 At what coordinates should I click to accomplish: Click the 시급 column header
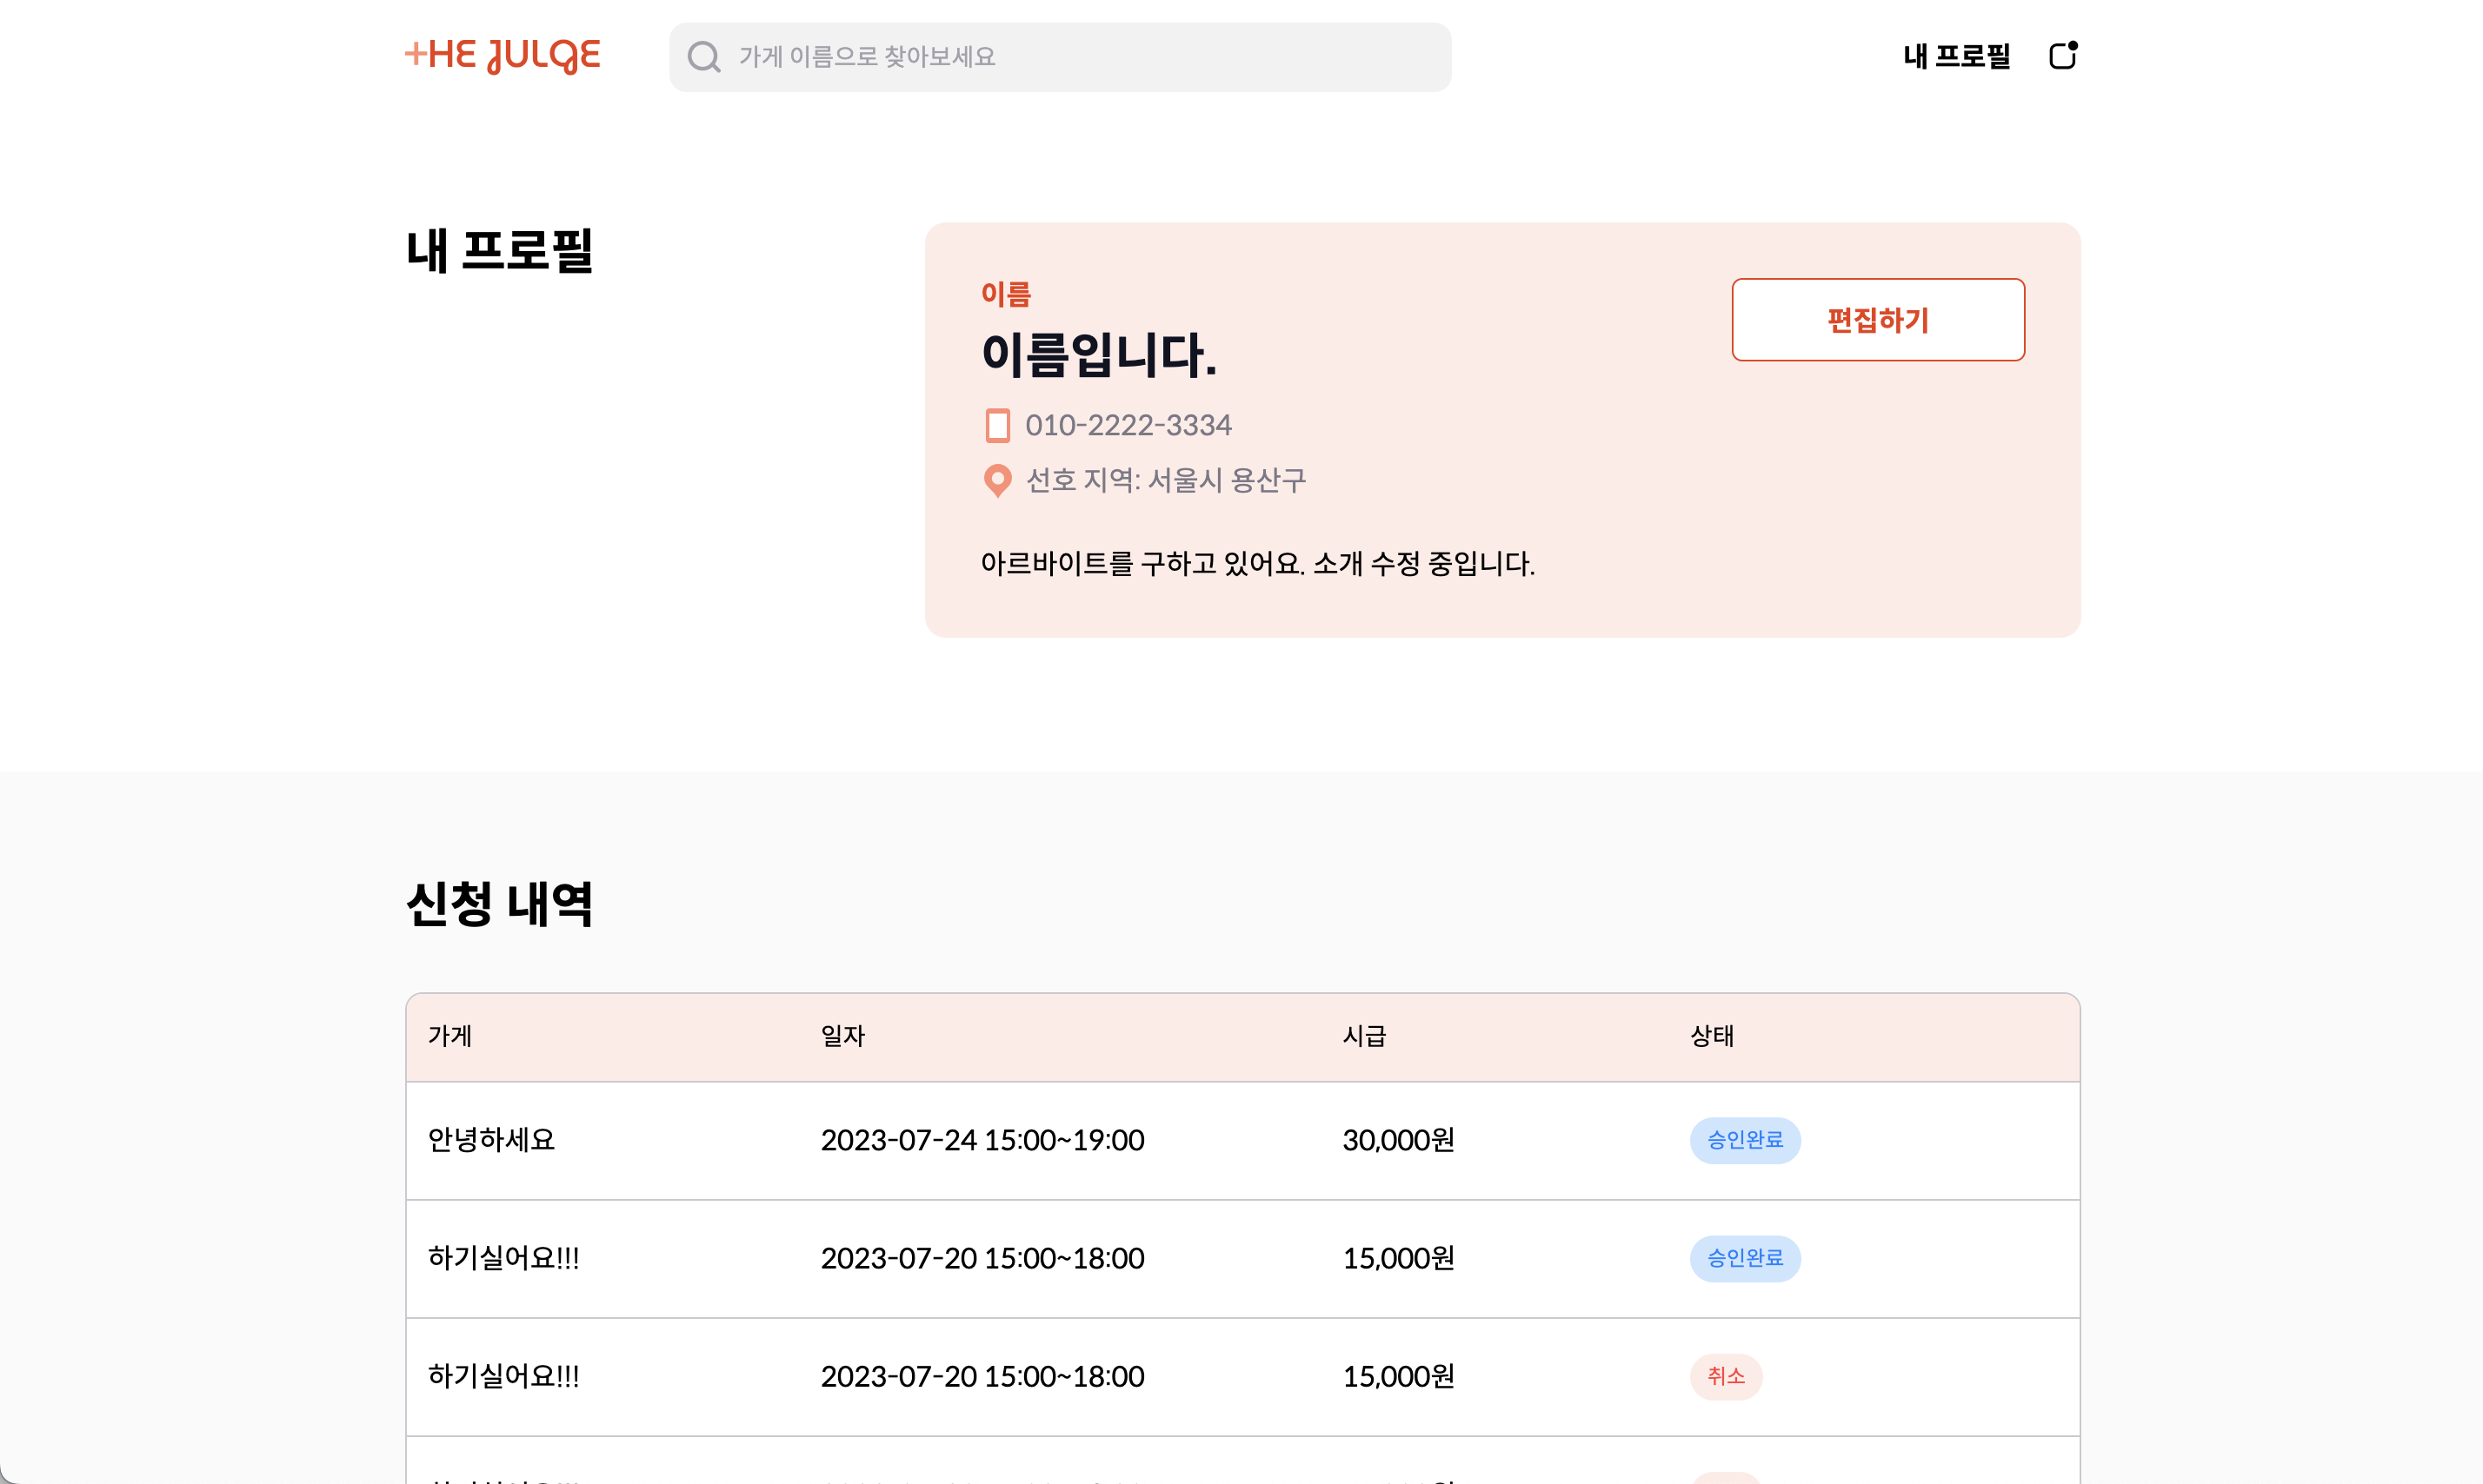click(1363, 1036)
